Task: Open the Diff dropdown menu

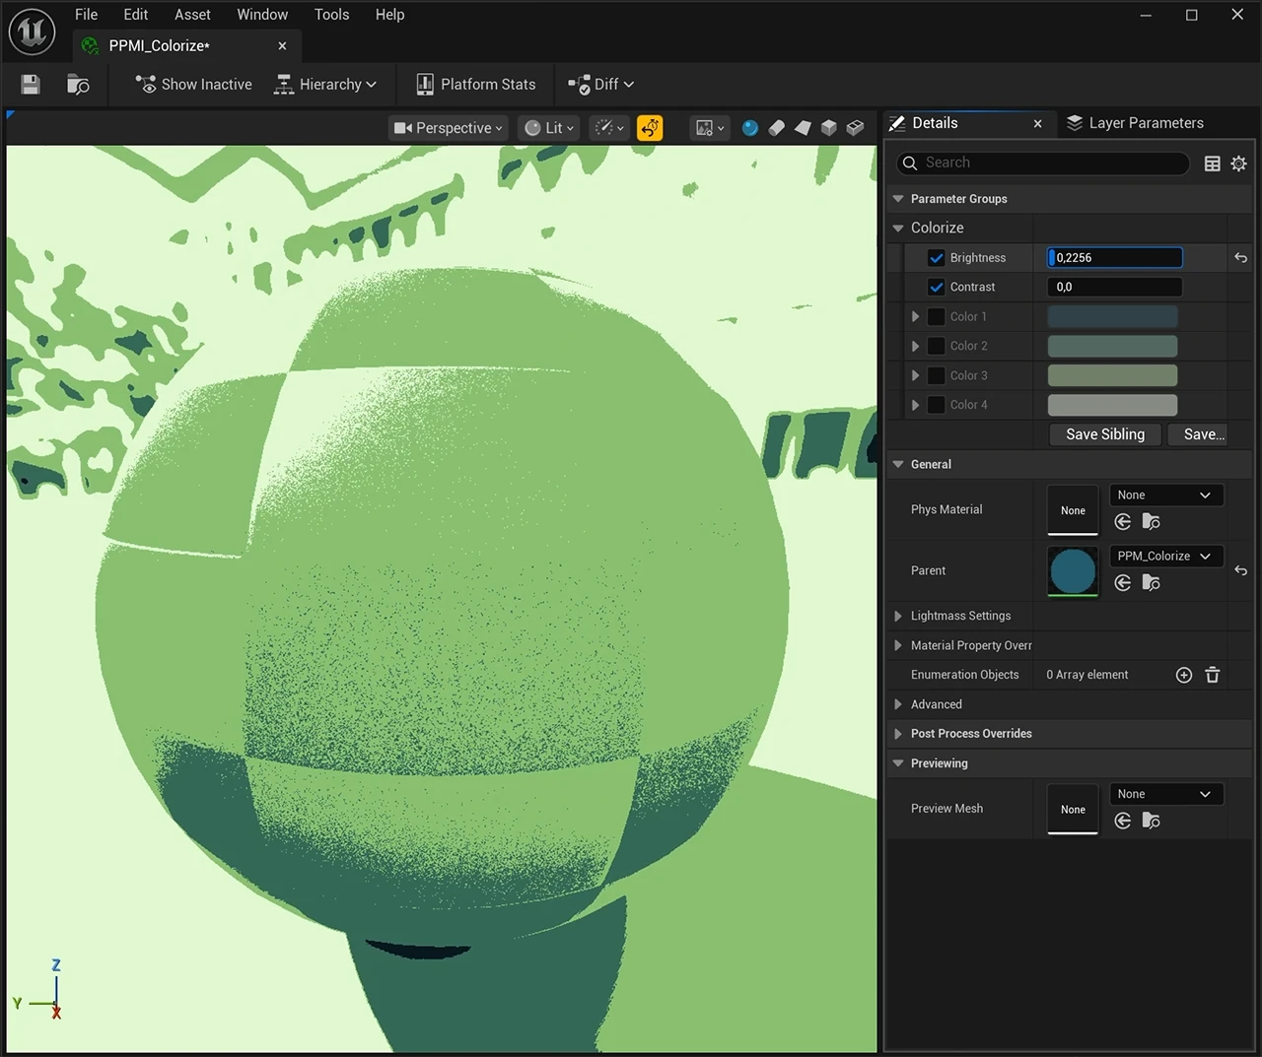Action: pos(600,85)
